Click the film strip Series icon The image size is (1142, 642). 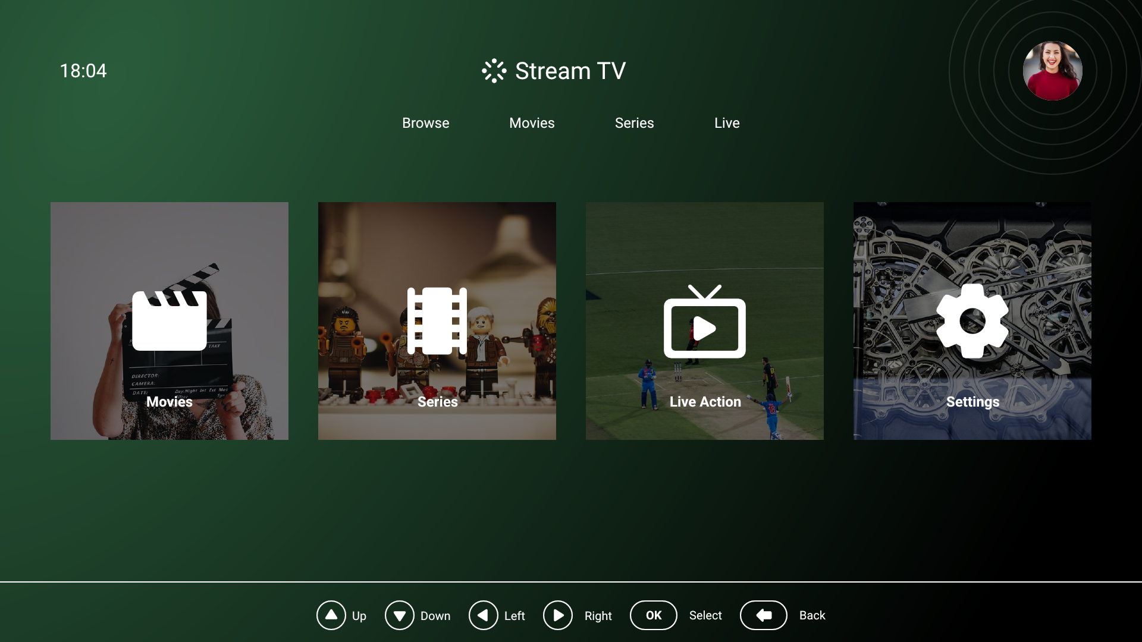pyautogui.click(x=437, y=320)
